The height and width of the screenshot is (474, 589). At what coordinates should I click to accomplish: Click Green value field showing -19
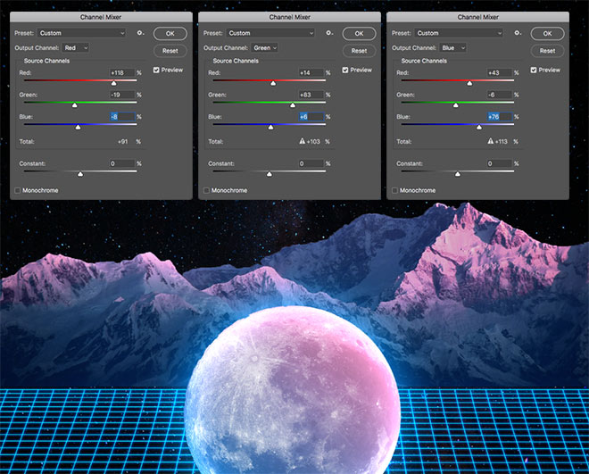pyautogui.click(x=122, y=95)
